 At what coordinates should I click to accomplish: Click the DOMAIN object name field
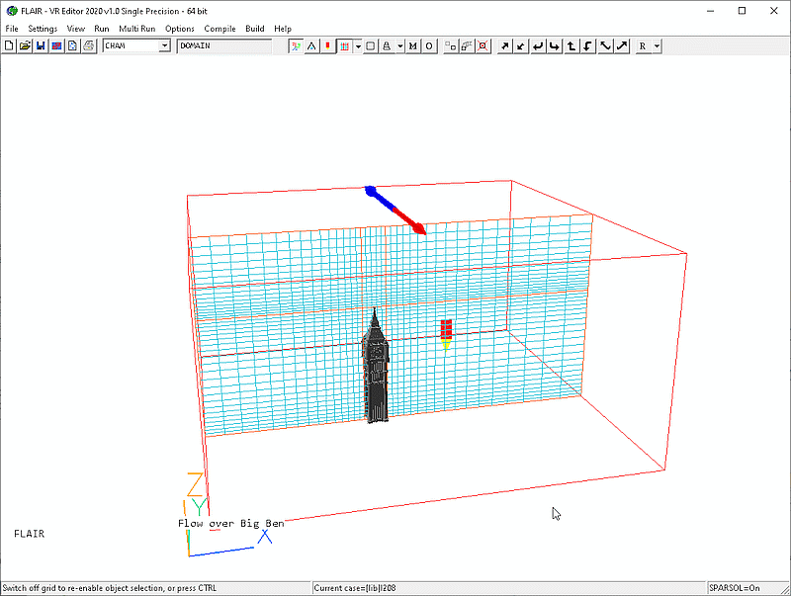pos(224,45)
